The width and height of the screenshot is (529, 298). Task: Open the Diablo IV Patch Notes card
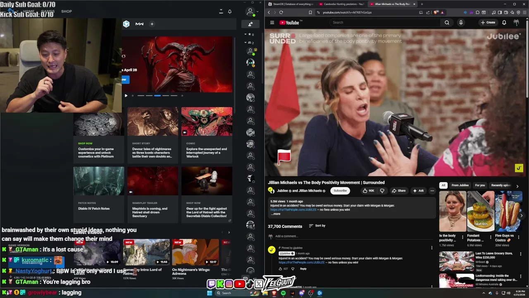coord(98,195)
